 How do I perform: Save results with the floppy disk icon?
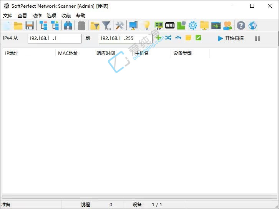(x=30, y=26)
